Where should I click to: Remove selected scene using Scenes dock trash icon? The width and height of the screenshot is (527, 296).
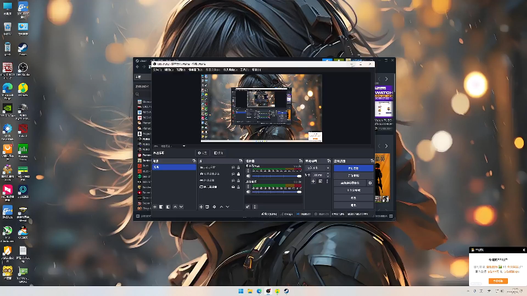[161, 207]
